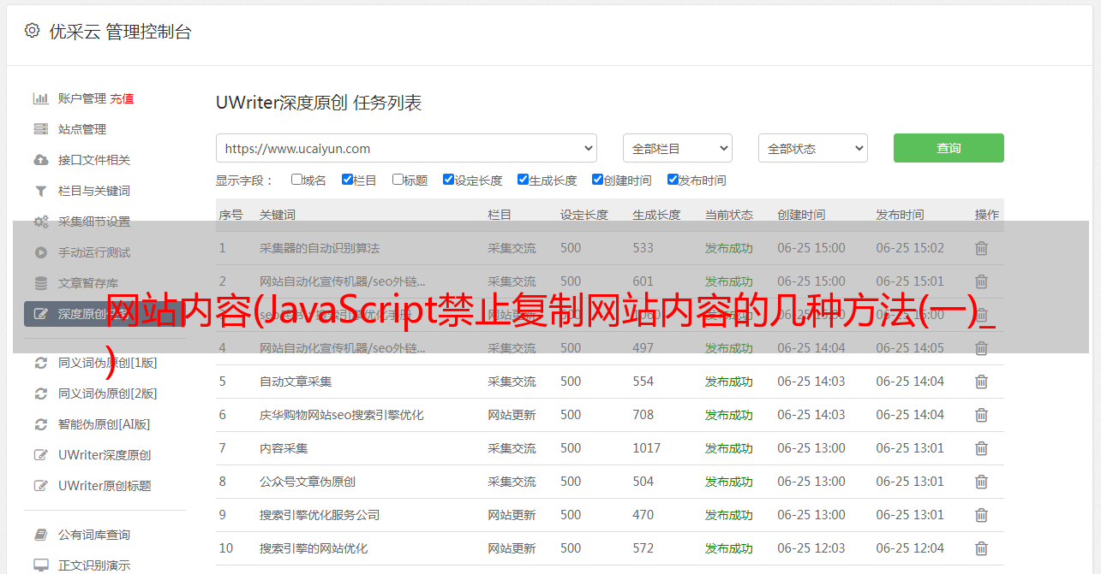This screenshot has height=574, width=1101.
Task: Click 发布时间 06-25 12:04
Action: (910, 548)
